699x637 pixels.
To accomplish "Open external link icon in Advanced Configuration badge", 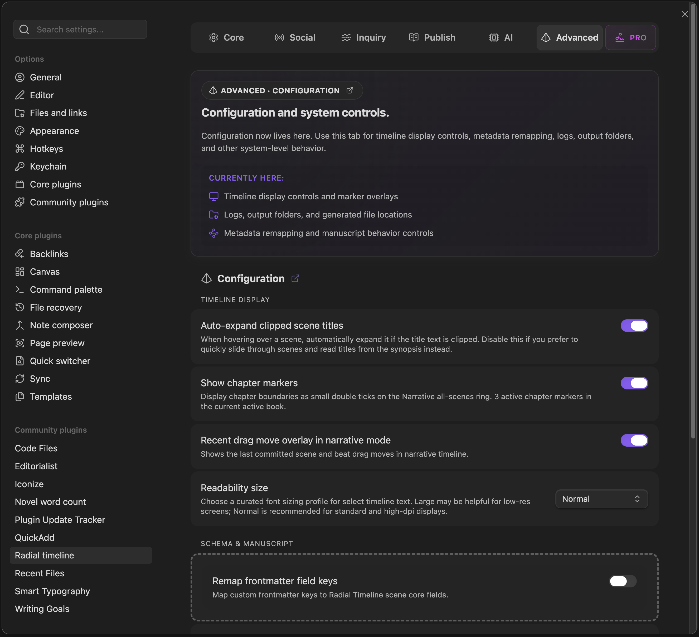I will click(350, 90).
